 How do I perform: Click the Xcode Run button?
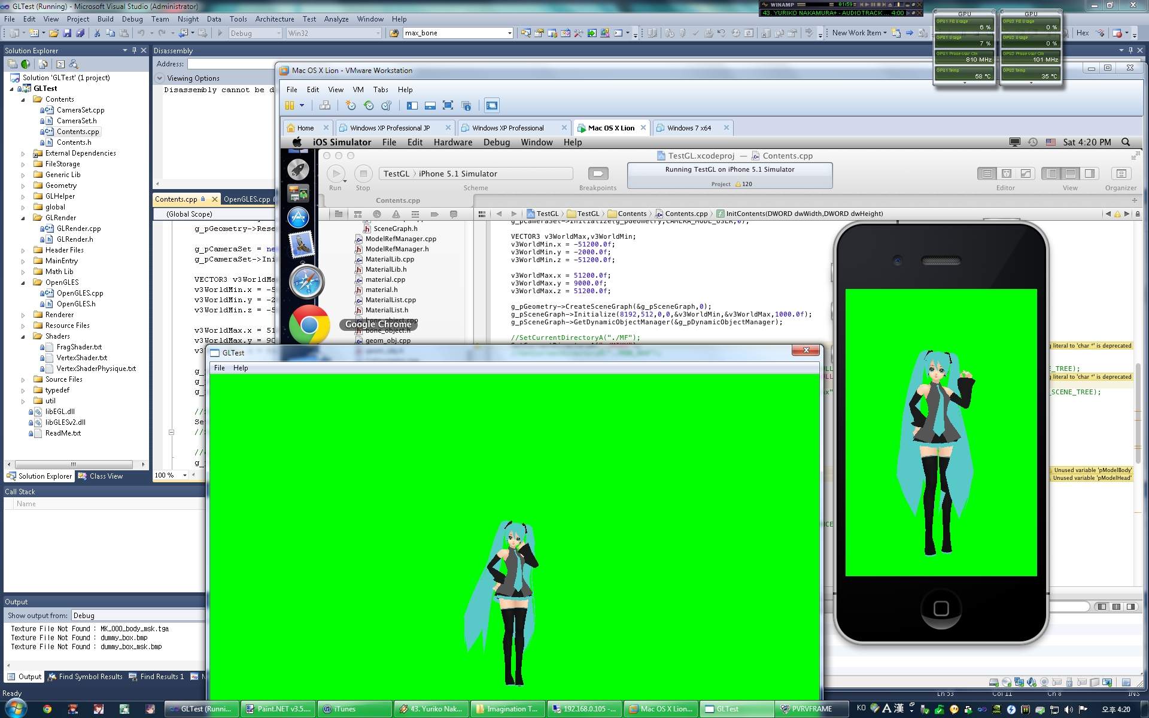336,174
